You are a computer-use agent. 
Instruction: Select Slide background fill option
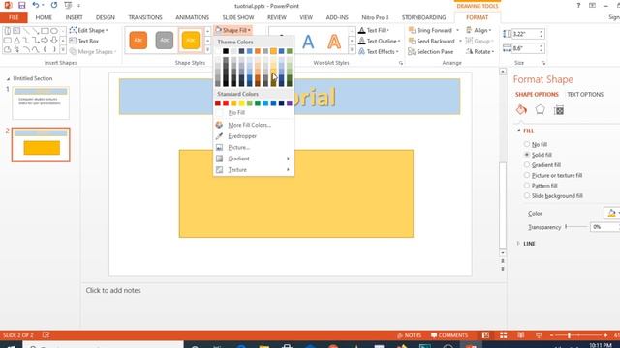pos(527,195)
